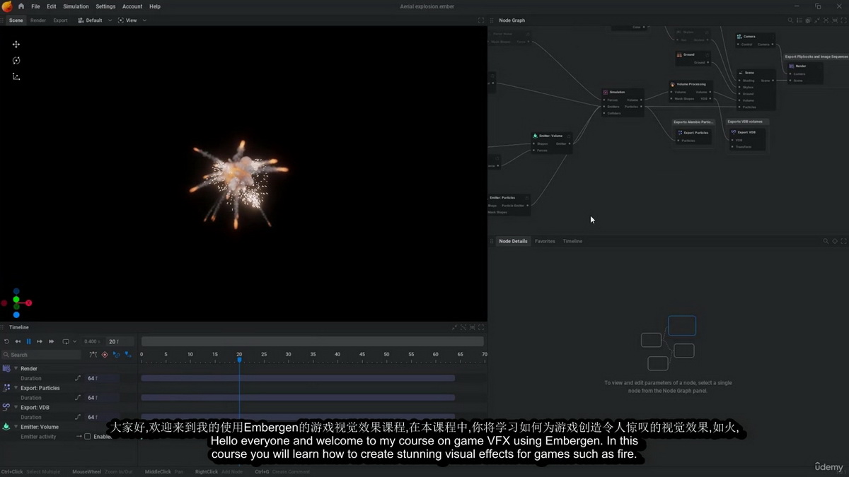Reset the simulation with the restart icon
Viewport: 849px width, 477px height.
(x=7, y=341)
